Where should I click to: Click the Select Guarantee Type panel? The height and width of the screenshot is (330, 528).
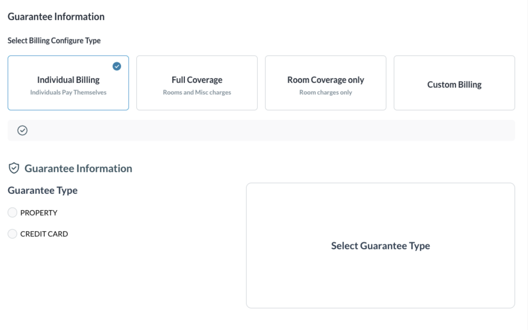tap(380, 246)
